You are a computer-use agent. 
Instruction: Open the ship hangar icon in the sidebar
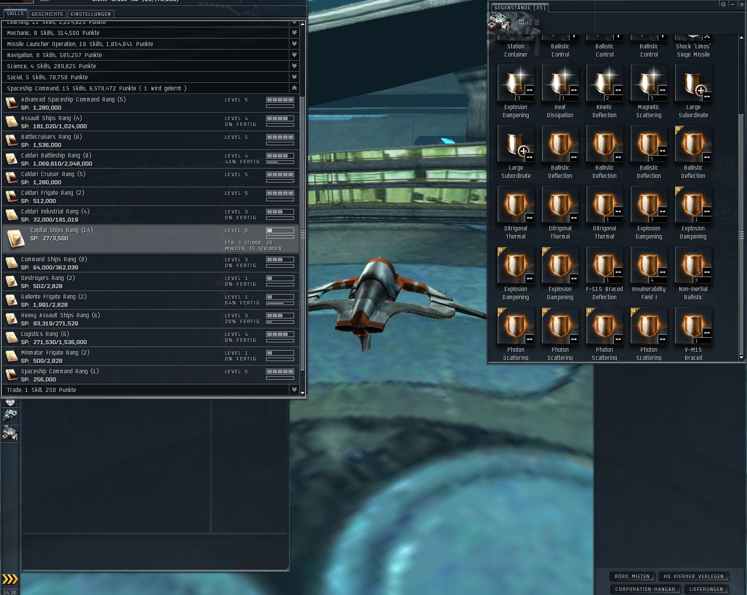click(11, 415)
